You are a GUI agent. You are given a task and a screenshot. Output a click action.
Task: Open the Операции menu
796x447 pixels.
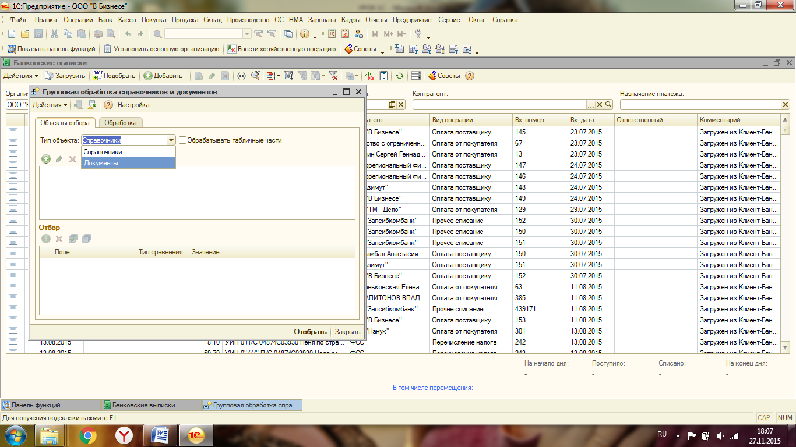pos(78,20)
